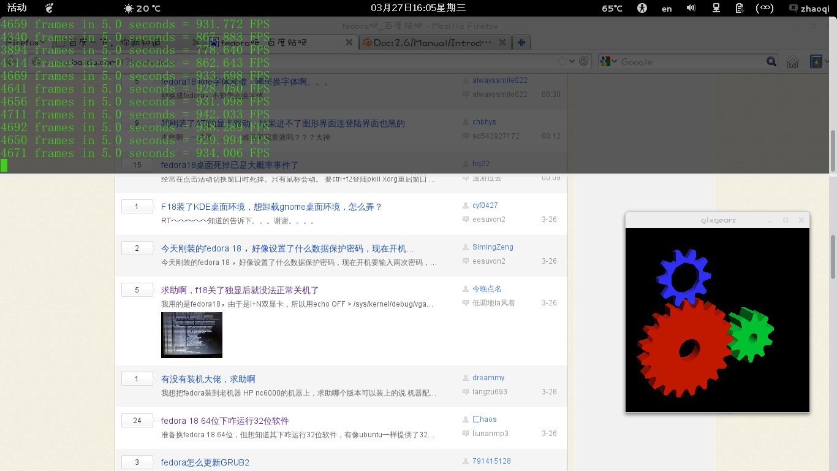Click the Home icon in Firefox toolbar
Viewport: 837px width, 471px height.
coord(792,61)
